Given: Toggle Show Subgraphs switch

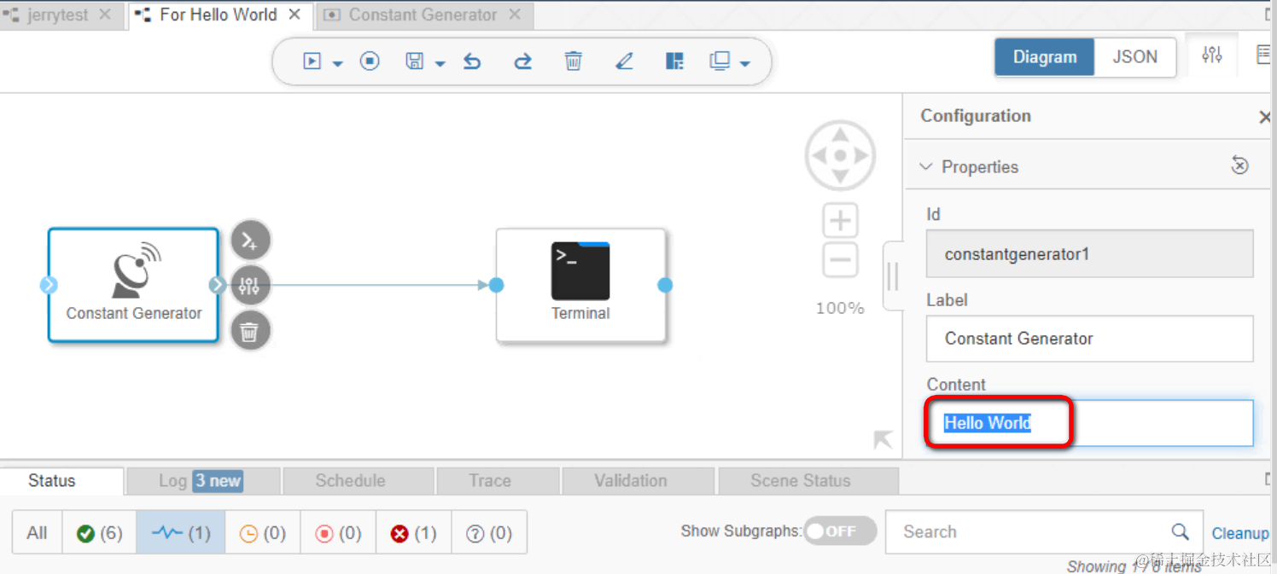Looking at the screenshot, I should click(840, 531).
